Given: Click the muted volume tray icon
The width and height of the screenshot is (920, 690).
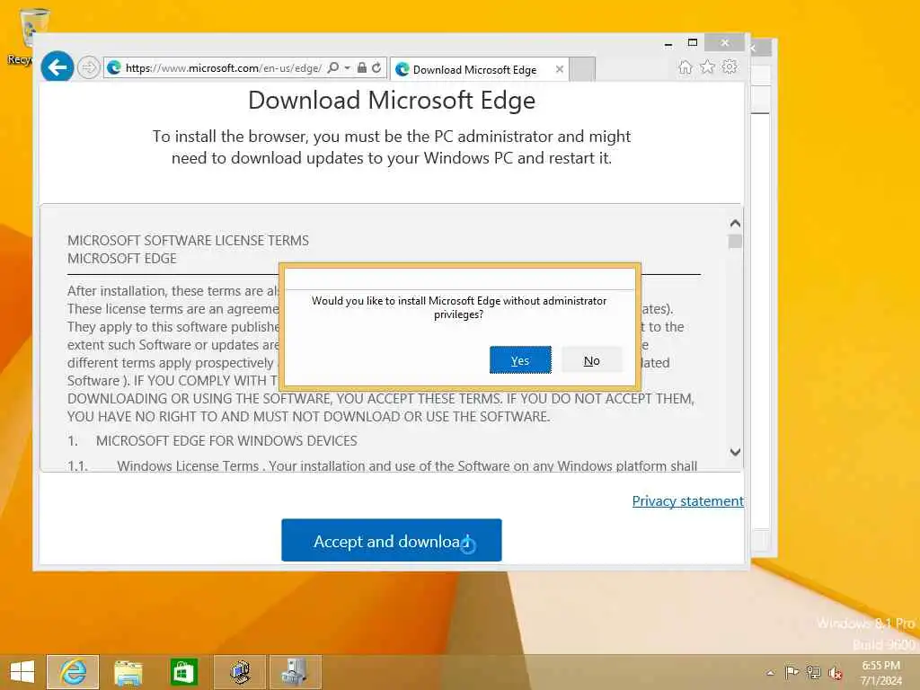Looking at the screenshot, I should coord(835,673).
